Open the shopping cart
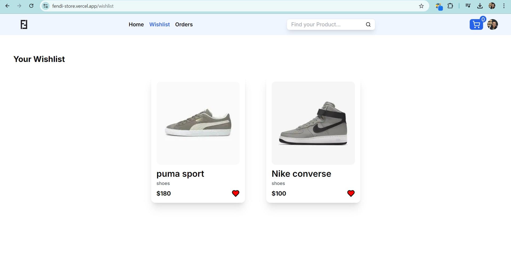The height and width of the screenshot is (253, 511). (476, 25)
